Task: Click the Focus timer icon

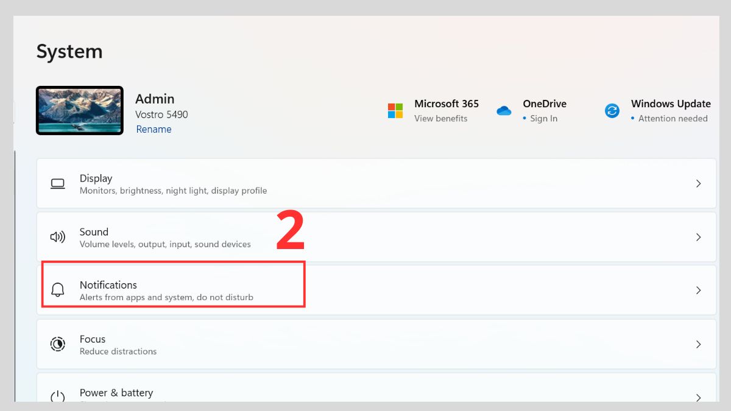Action: point(58,345)
